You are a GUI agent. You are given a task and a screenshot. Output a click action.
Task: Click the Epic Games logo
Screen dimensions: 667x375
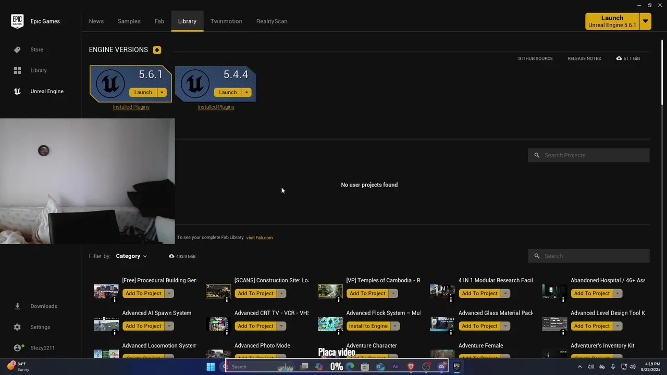(x=17, y=21)
